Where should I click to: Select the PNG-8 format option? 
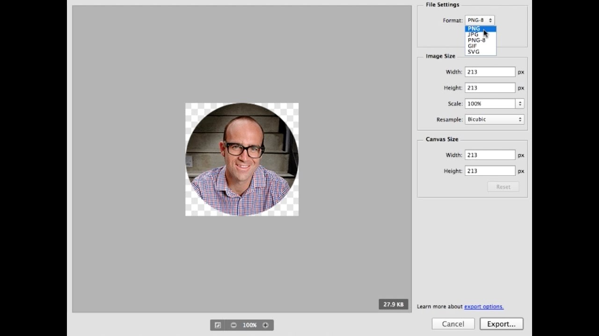pos(476,40)
